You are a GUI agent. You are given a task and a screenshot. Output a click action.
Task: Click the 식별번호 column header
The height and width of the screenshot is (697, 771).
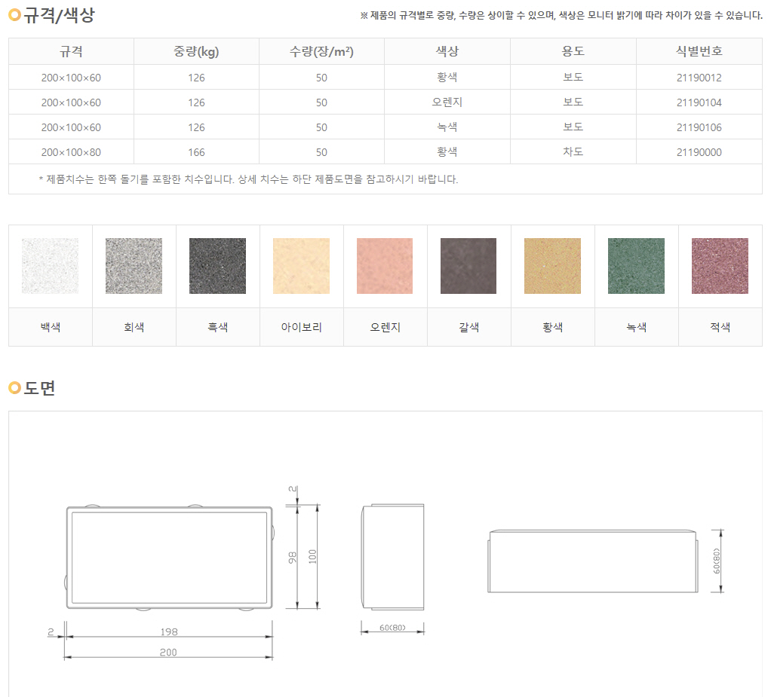click(x=700, y=51)
